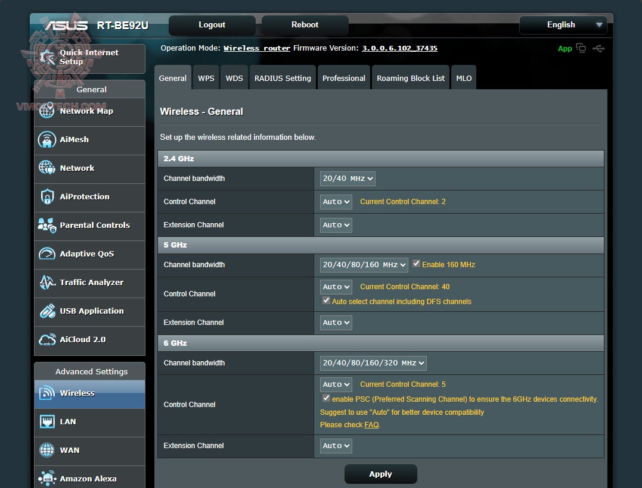Switch to the MLO tab
642x488 pixels.
[x=464, y=77]
